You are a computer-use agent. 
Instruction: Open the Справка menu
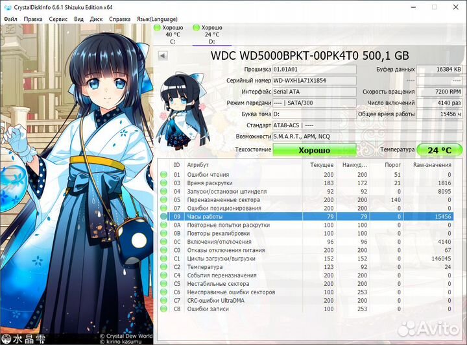119,19
